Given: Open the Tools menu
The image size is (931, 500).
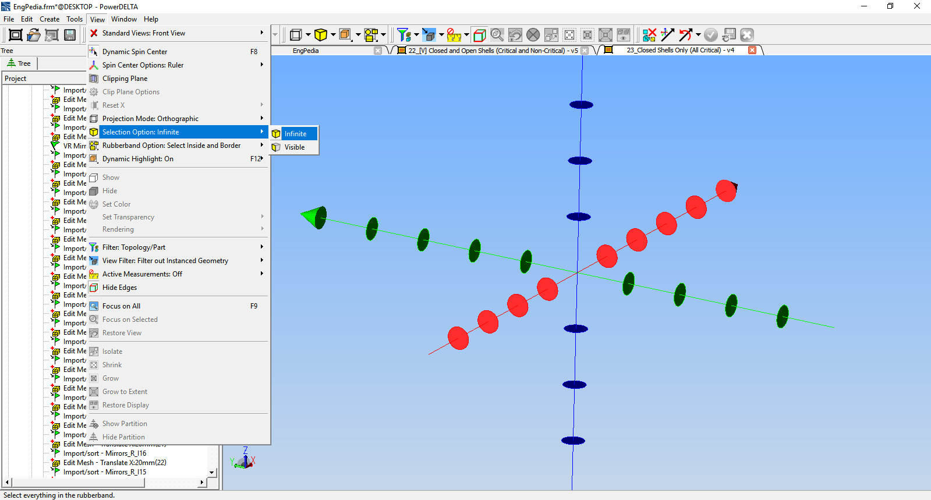Looking at the screenshot, I should pyautogui.click(x=75, y=19).
